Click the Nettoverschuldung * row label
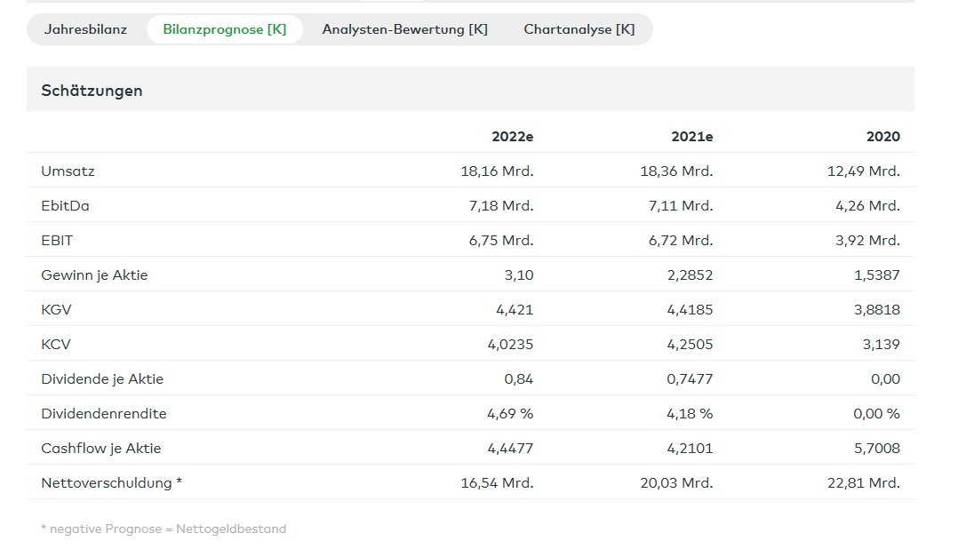Screen dimensions: 966x549 [x=111, y=483]
